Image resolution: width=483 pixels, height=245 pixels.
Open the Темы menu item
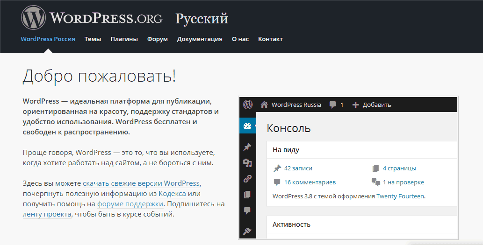pyautogui.click(x=93, y=39)
